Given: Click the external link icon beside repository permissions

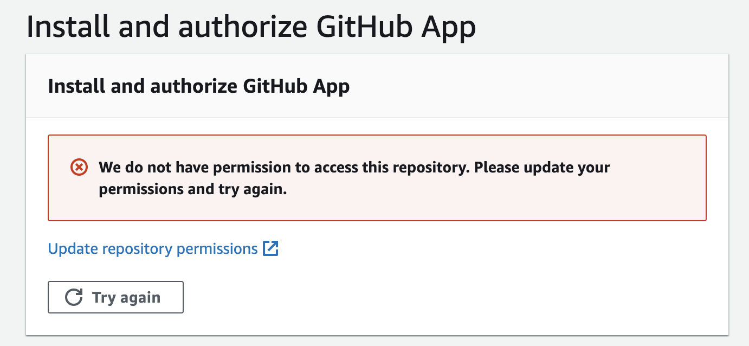Looking at the screenshot, I should coord(272,248).
